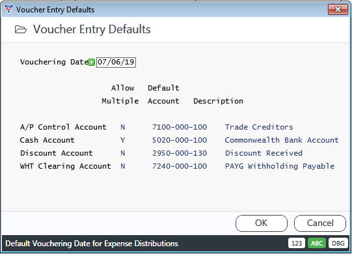Viewport: 352px width, 254px height.
Task: Click Allow Multiple Y for Cash Account
Action: (122, 140)
